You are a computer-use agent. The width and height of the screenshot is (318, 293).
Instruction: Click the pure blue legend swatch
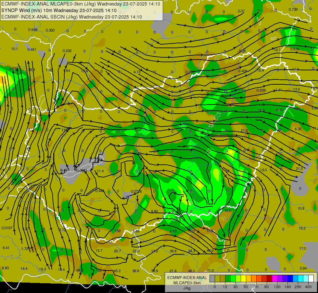tap(290, 279)
